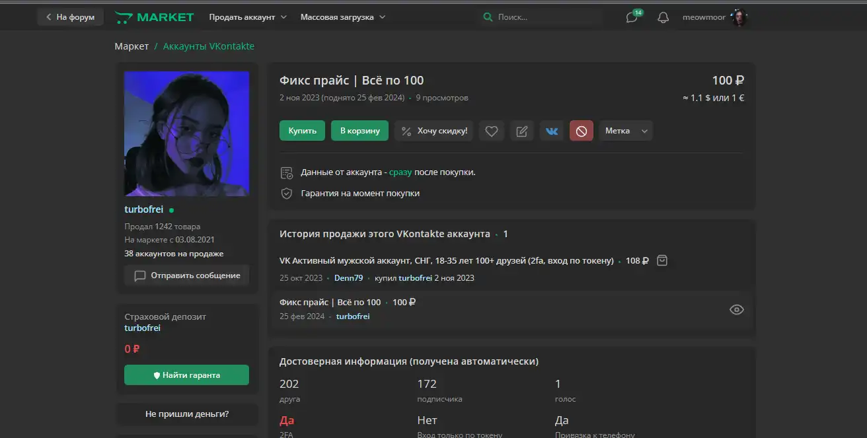Open seller turbofrei profile link under photo
Viewport: 867px width, 438px height.
point(143,209)
